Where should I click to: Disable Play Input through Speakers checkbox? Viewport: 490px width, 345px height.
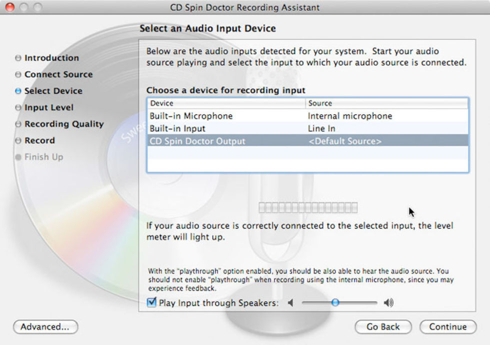click(x=152, y=303)
